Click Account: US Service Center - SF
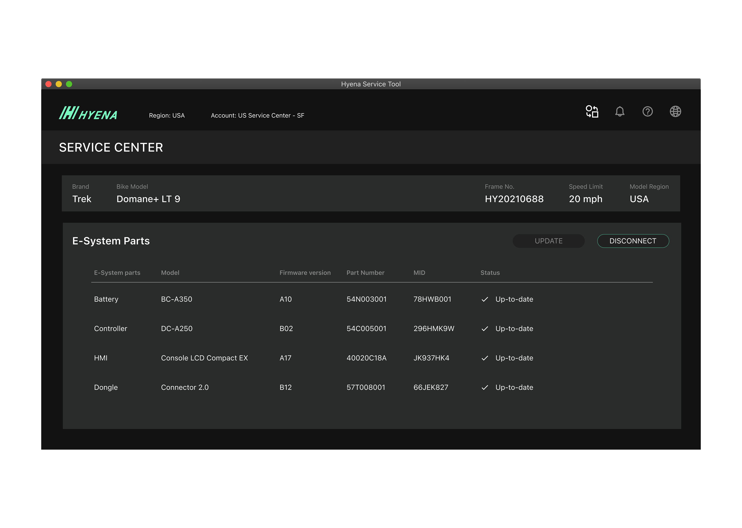 [258, 115]
